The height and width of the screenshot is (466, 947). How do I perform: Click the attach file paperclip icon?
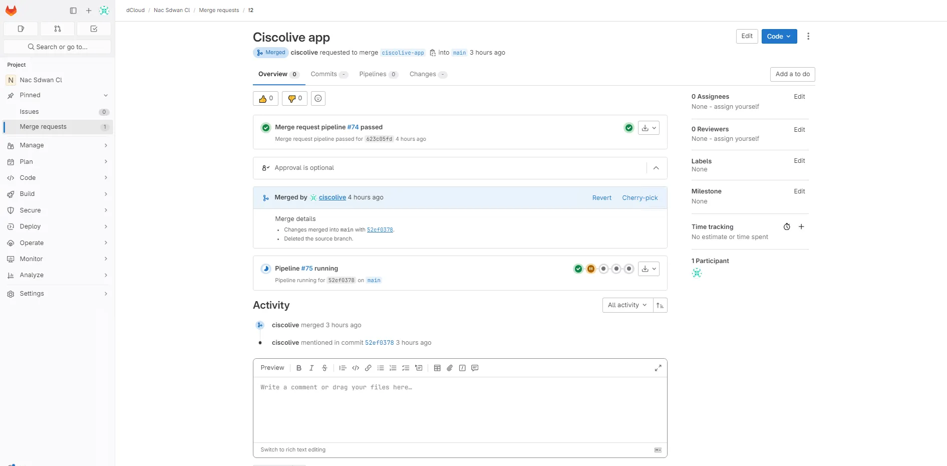[x=450, y=368]
